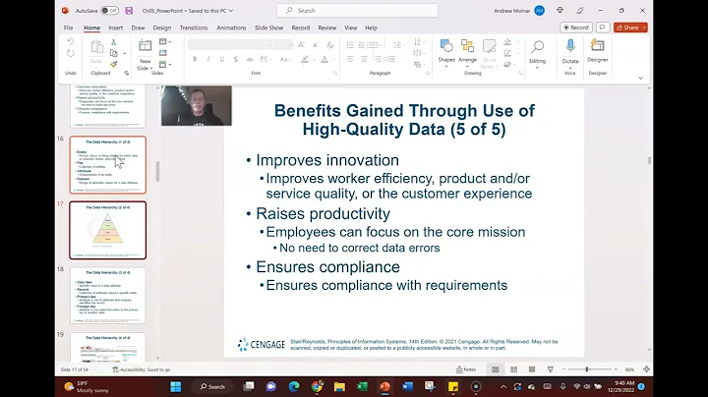Open the File menu
Screen dimensions: 708x397
(x=68, y=28)
